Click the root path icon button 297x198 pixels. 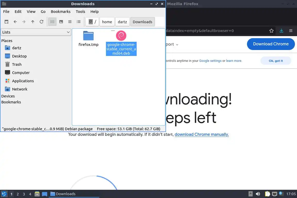coord(92,22)
